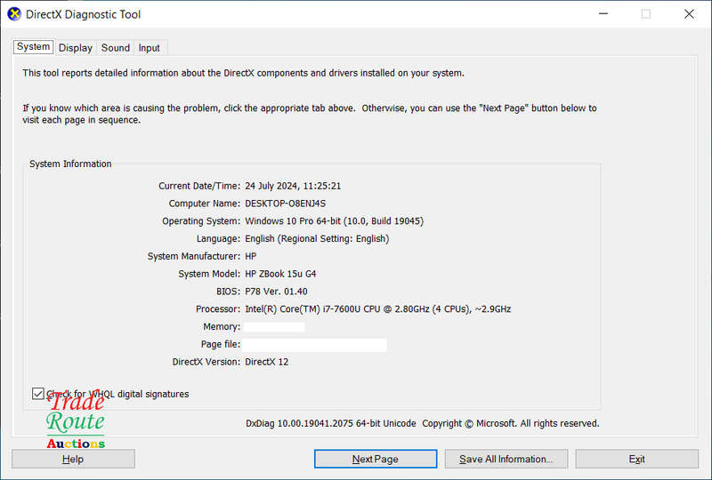Switch to the Sound tab
This screenshot has width=712, height=480.
(116, 48)
